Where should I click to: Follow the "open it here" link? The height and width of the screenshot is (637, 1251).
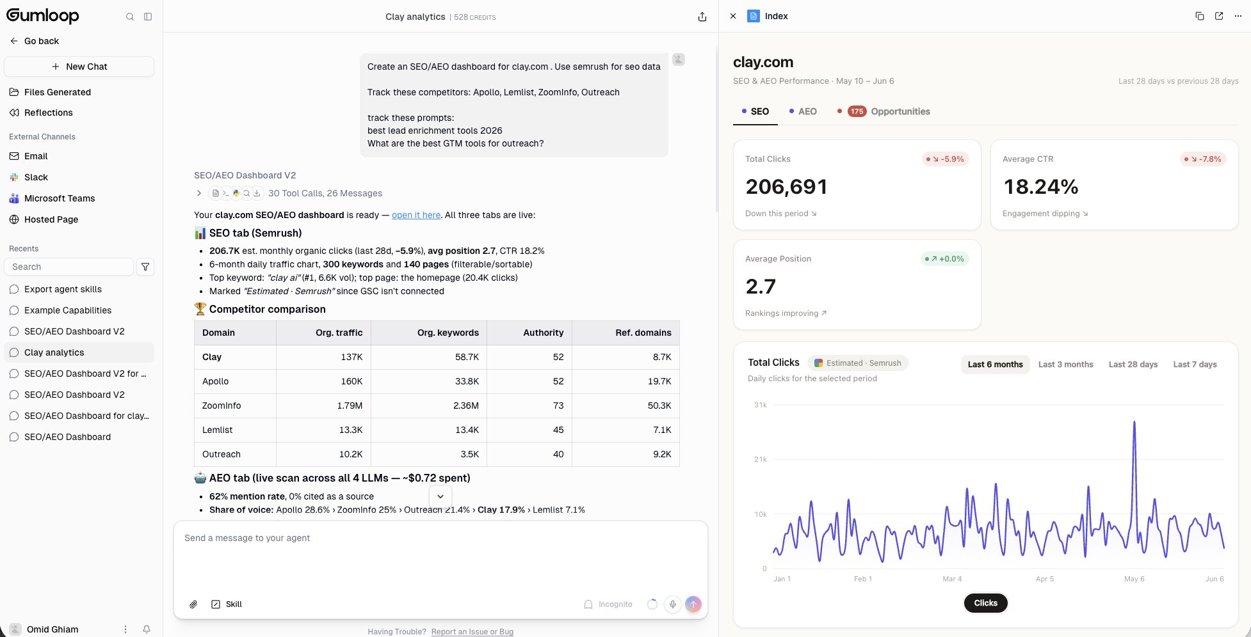pyautogui.click(x=416, y=215)
